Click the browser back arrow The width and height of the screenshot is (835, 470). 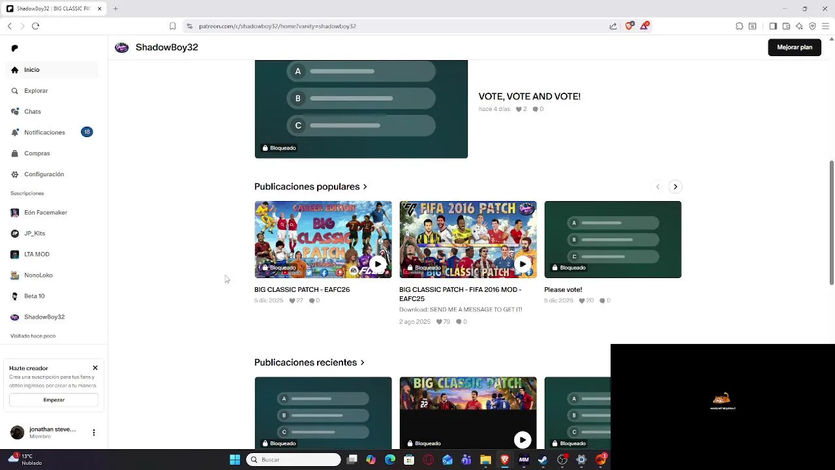(x=9, y=26)
